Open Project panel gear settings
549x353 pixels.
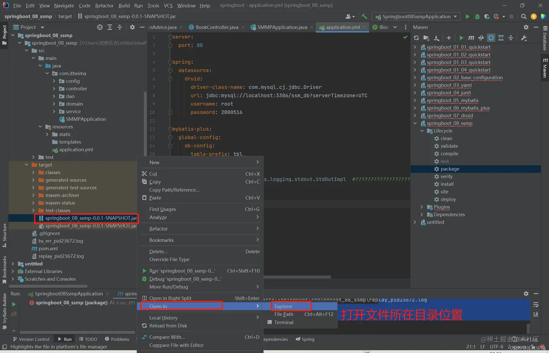point(132,27)
